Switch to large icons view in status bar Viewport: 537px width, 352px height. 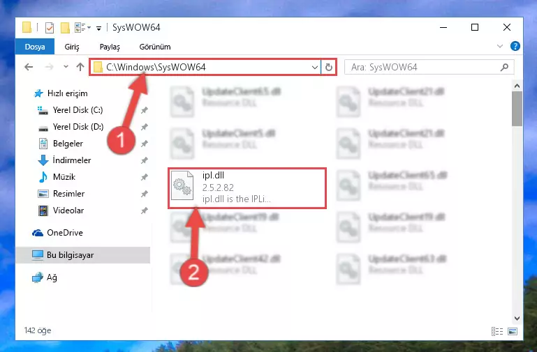(513, 331)
